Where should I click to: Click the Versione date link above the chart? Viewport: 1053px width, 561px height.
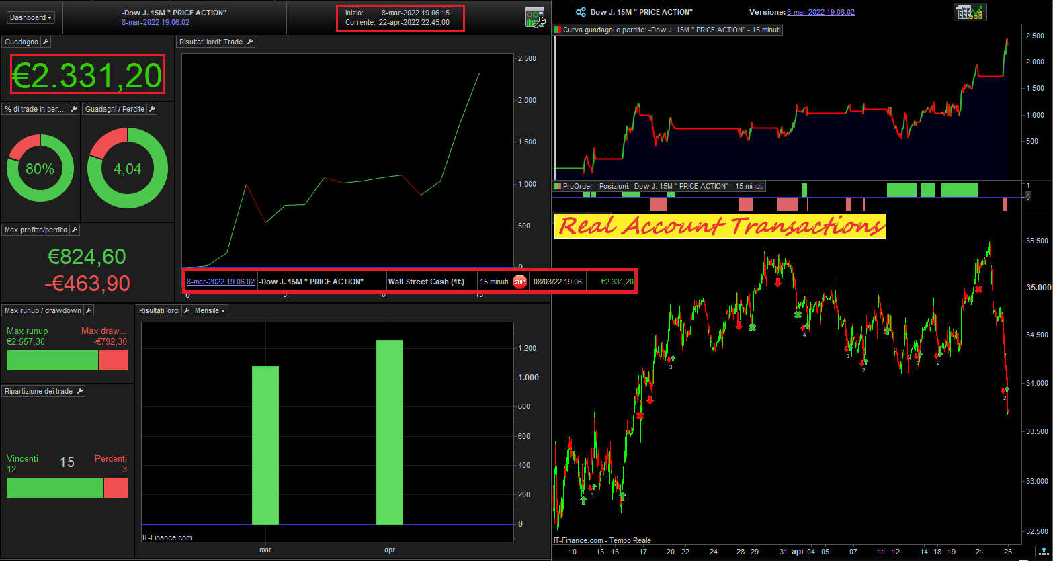pos(820,13)
